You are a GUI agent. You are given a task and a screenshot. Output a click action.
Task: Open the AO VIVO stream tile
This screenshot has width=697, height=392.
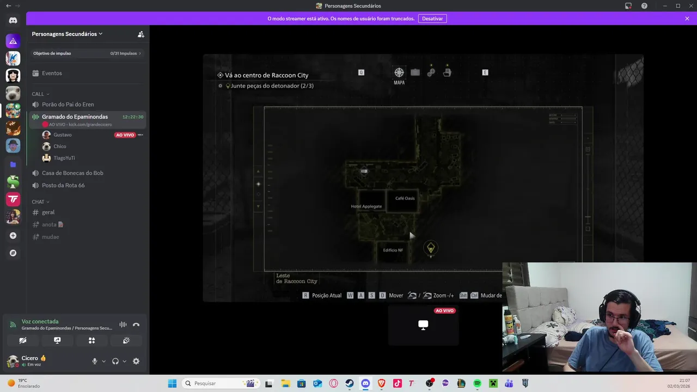(423, 325)
